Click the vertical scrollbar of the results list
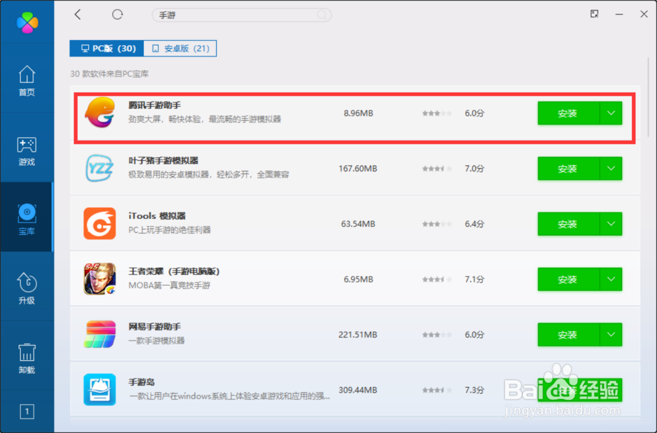The image size is (657, 433). coord(648,97)
